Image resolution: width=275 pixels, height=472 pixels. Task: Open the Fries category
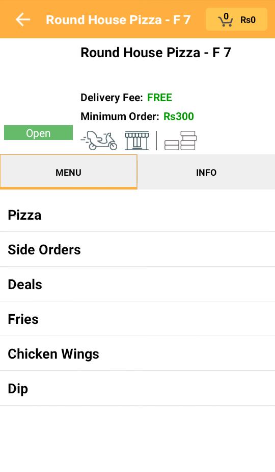[x=137, y=319]
